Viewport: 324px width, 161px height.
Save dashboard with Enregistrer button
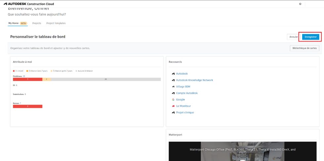(x=310, y=37)
